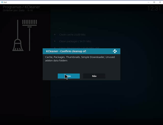
Task: Maximize the Kodi window
Action: [x=154, y=2]
